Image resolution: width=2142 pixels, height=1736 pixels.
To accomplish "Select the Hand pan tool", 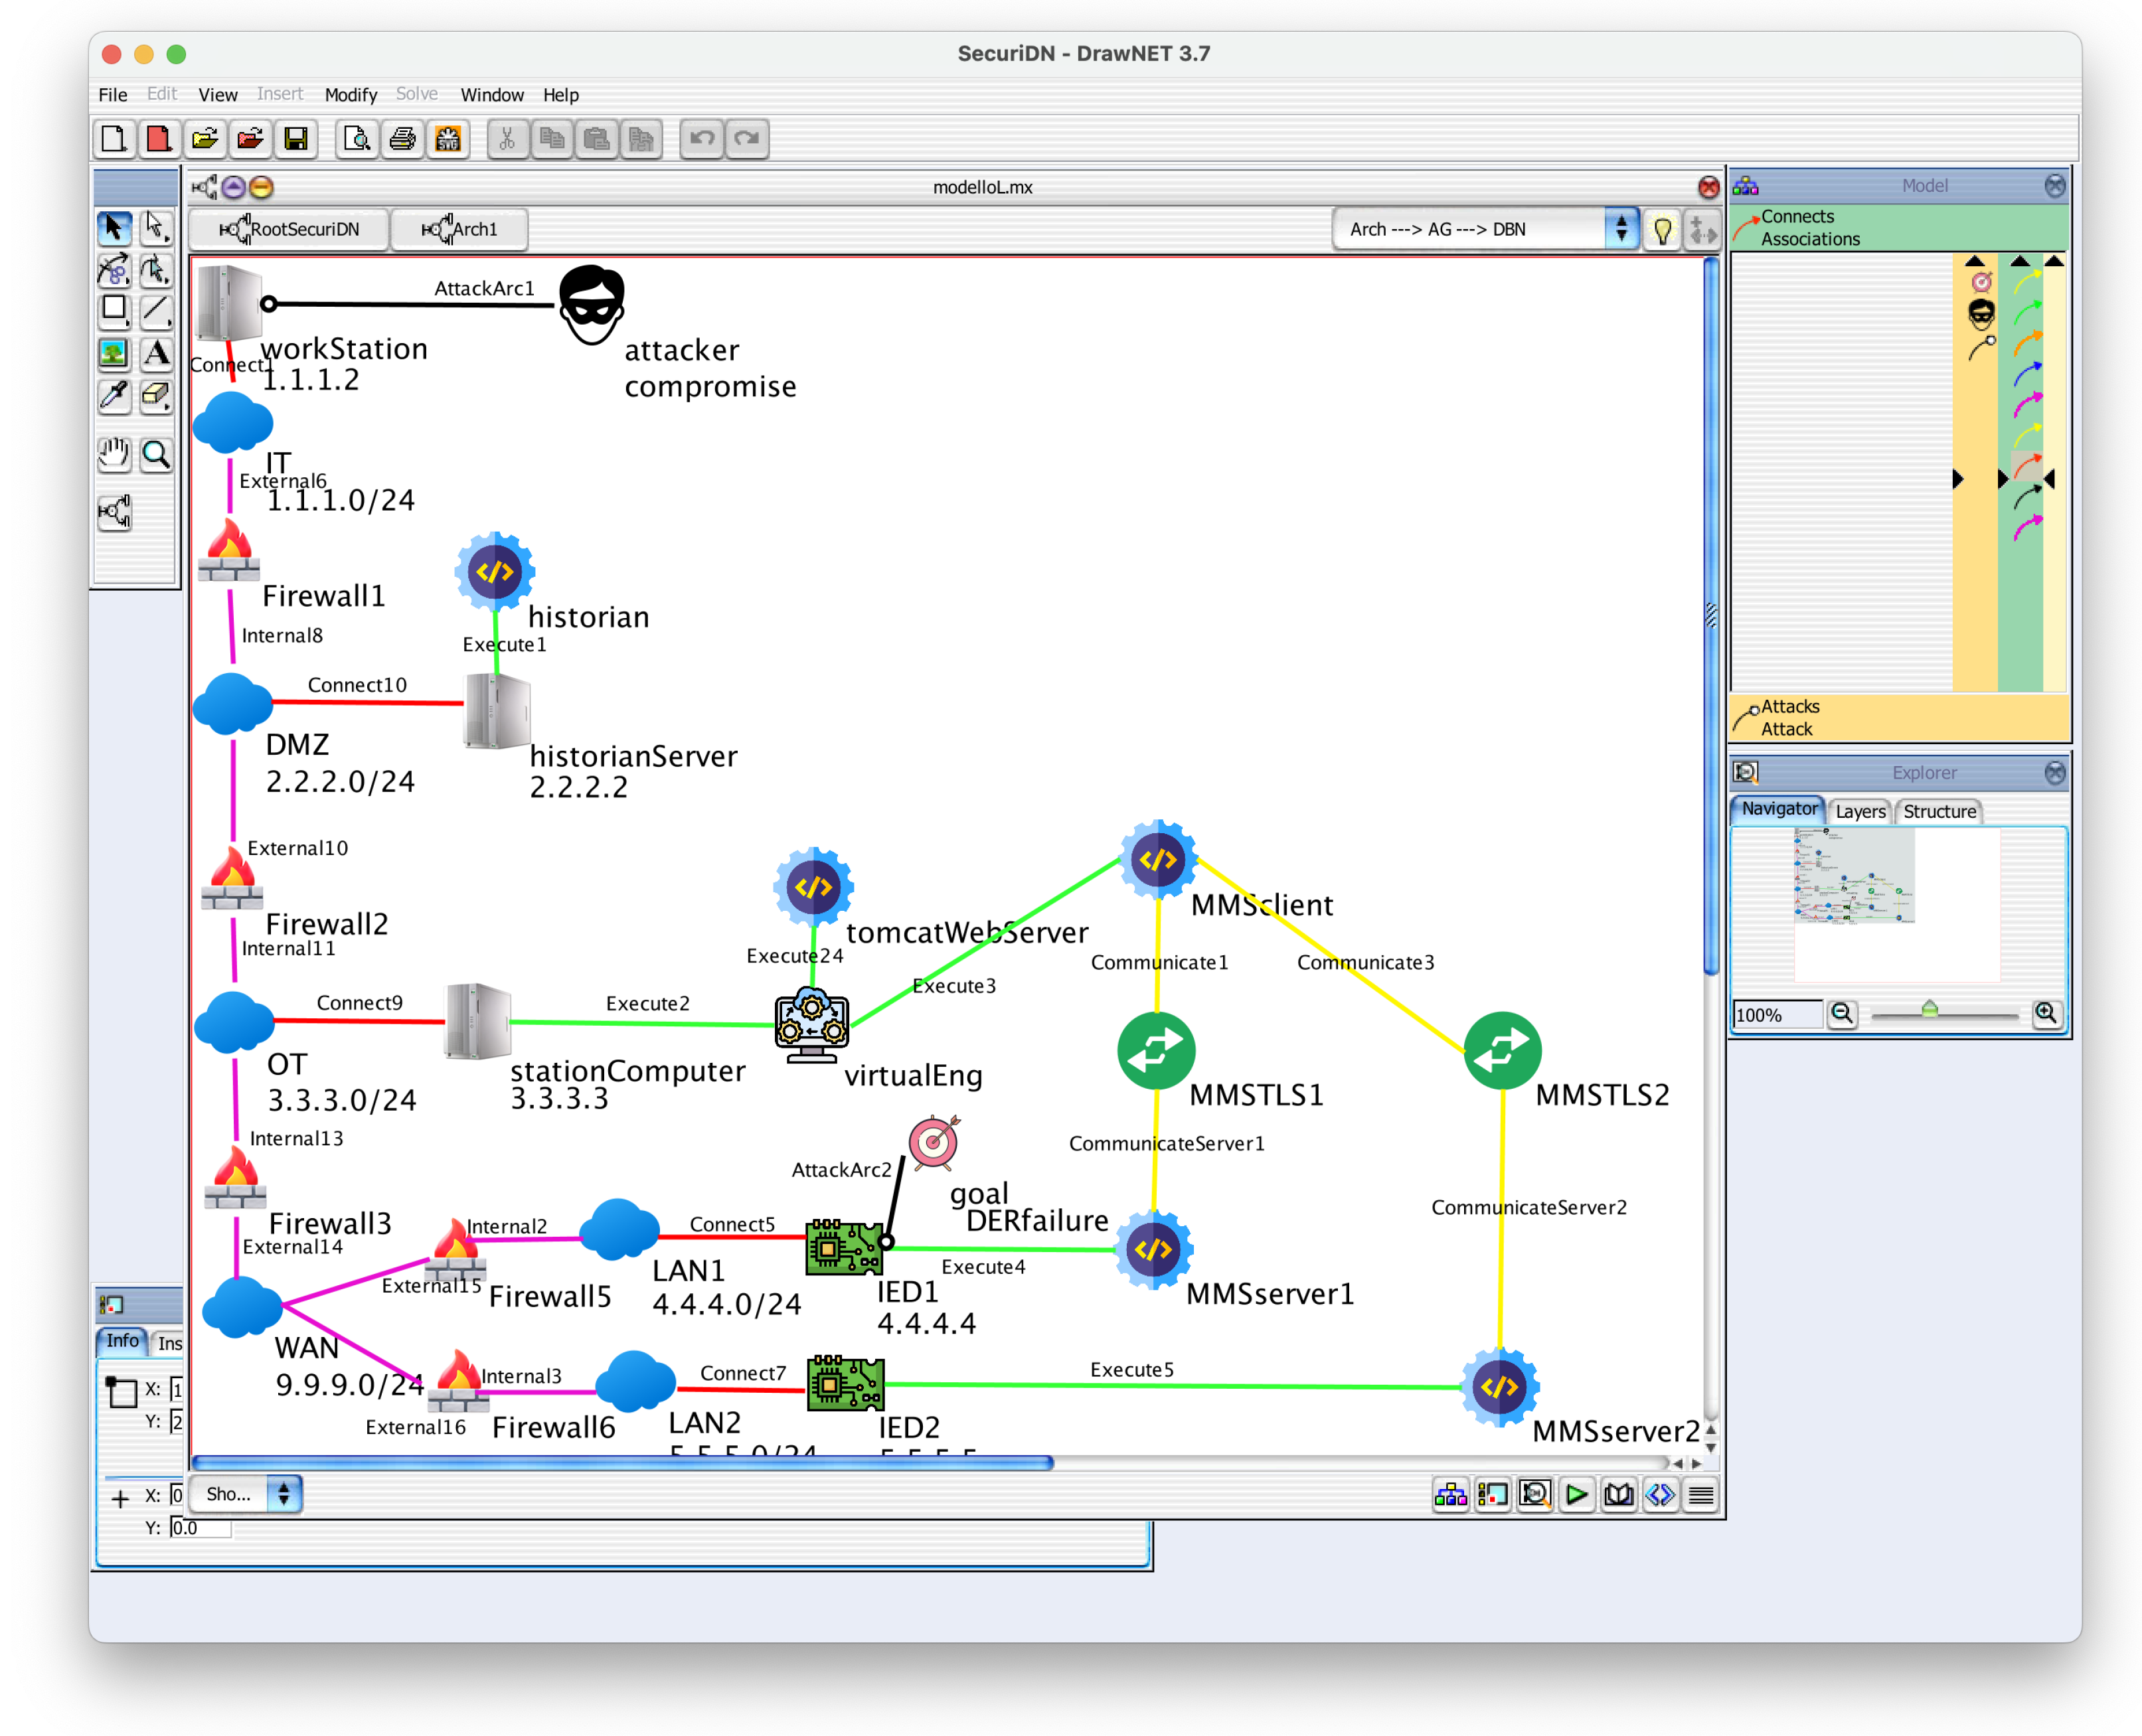I will click(113, 456).
